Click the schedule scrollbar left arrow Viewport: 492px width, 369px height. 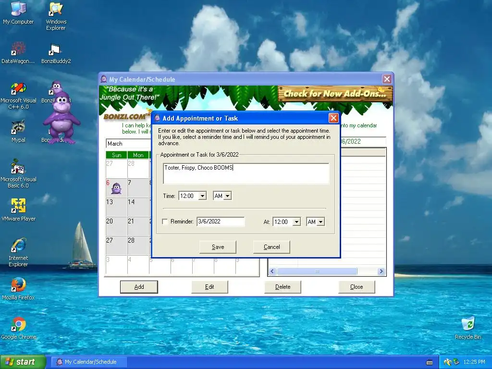272,271
